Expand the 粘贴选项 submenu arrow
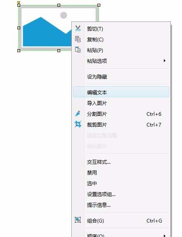Screen dimensions: 182x237 tap(165, 61)
